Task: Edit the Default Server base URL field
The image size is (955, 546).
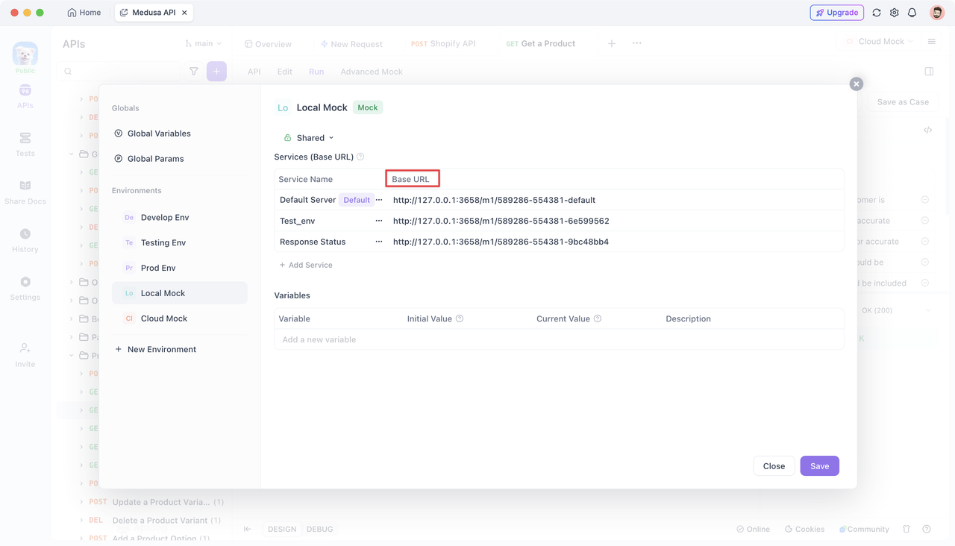Action: 615,200
